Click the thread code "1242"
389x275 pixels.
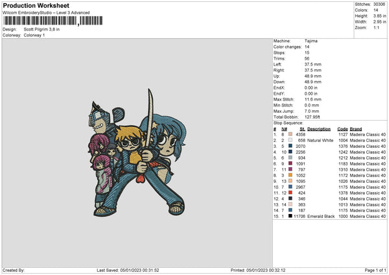pos(343,152)
